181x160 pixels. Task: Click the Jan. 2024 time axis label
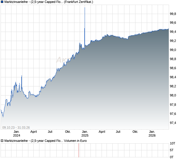pyautogui.click(x=17, y=134)
